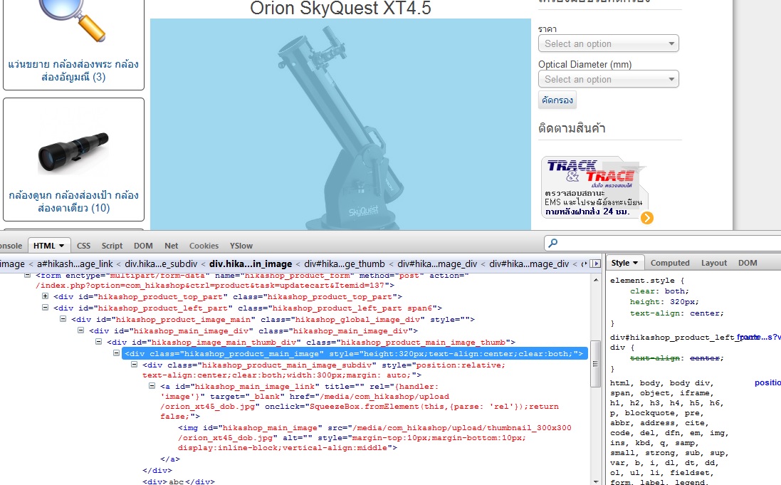Click the HTML panel vertical scrollbar thumb
Image resolution: width=781 pixels, height=485 pixels.
596,363
